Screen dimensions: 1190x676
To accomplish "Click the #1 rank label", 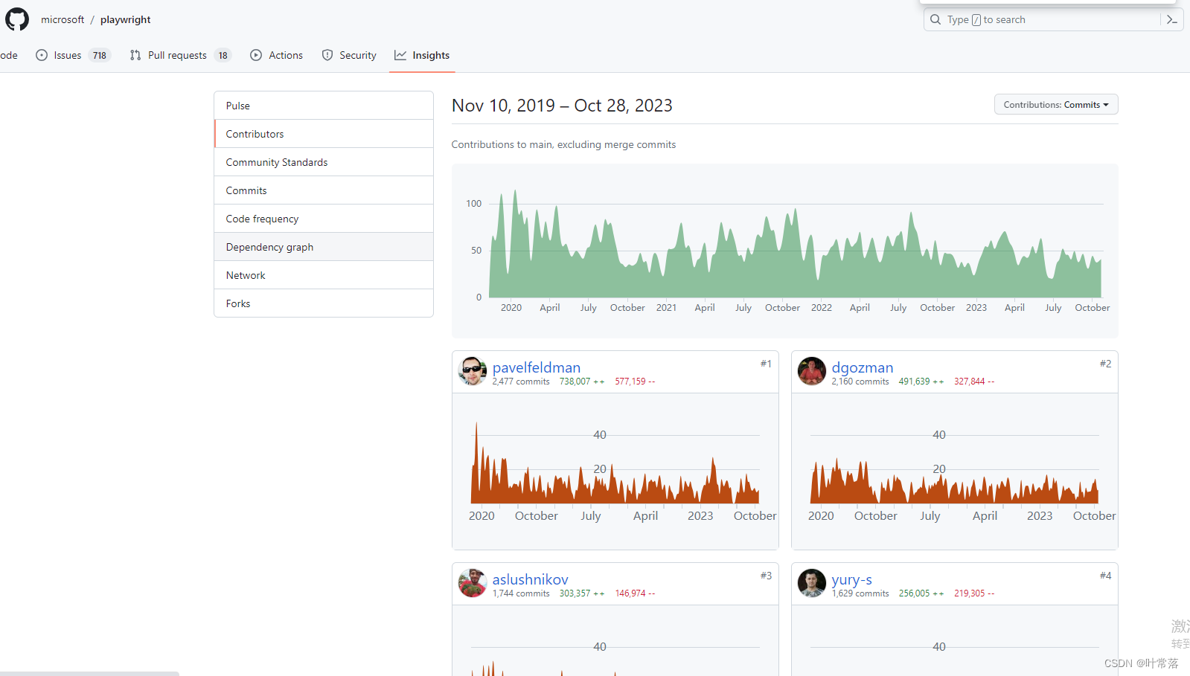I will (x=766, y=364).
